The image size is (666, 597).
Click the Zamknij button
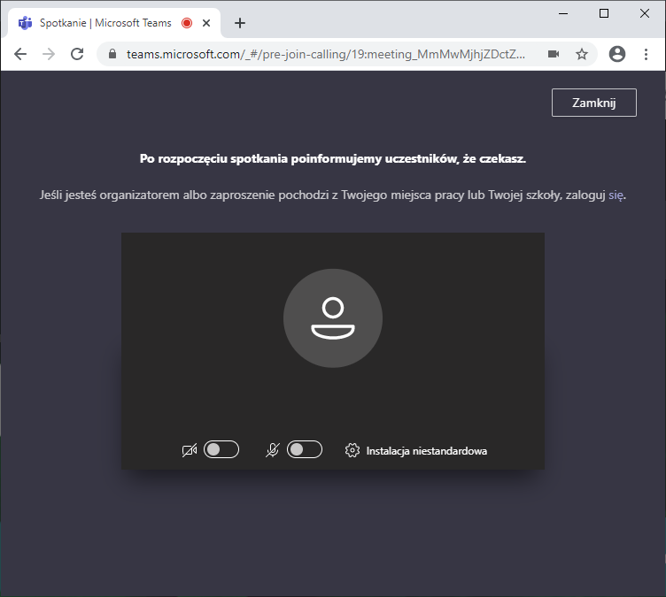coord(593,103)
